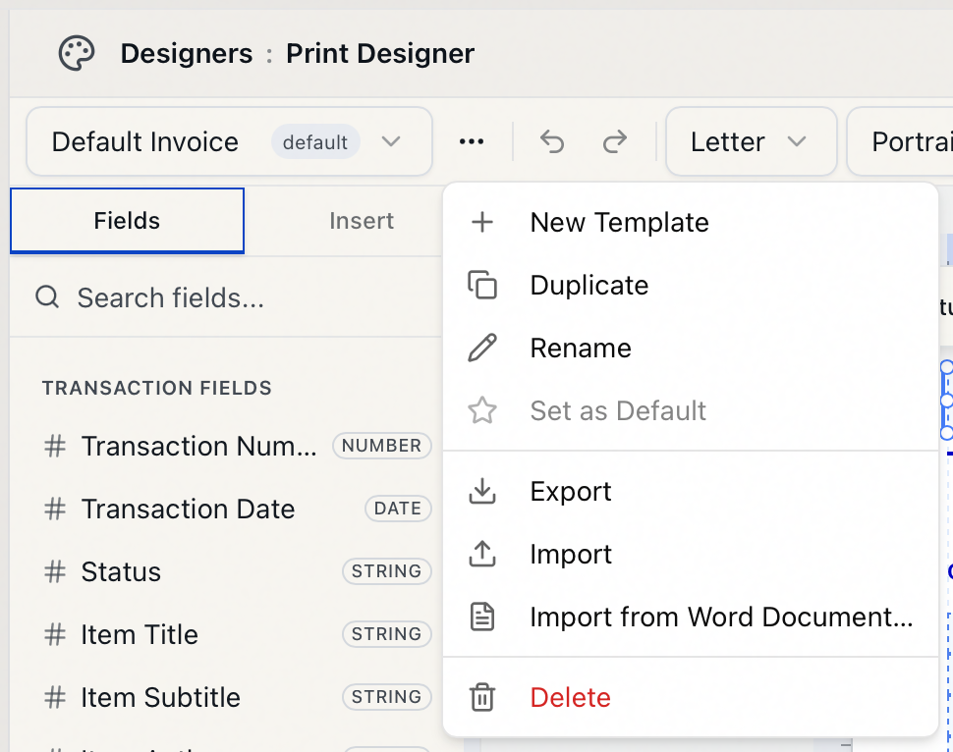Click the NUMBER type badge
The height and width of the screenshot is (752, 953).
(x=381, y=446)
